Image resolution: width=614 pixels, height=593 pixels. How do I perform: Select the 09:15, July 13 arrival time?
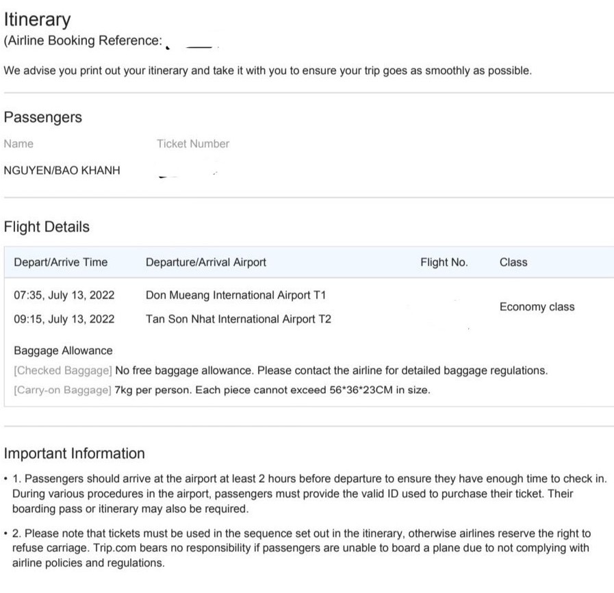click(64, 319)
